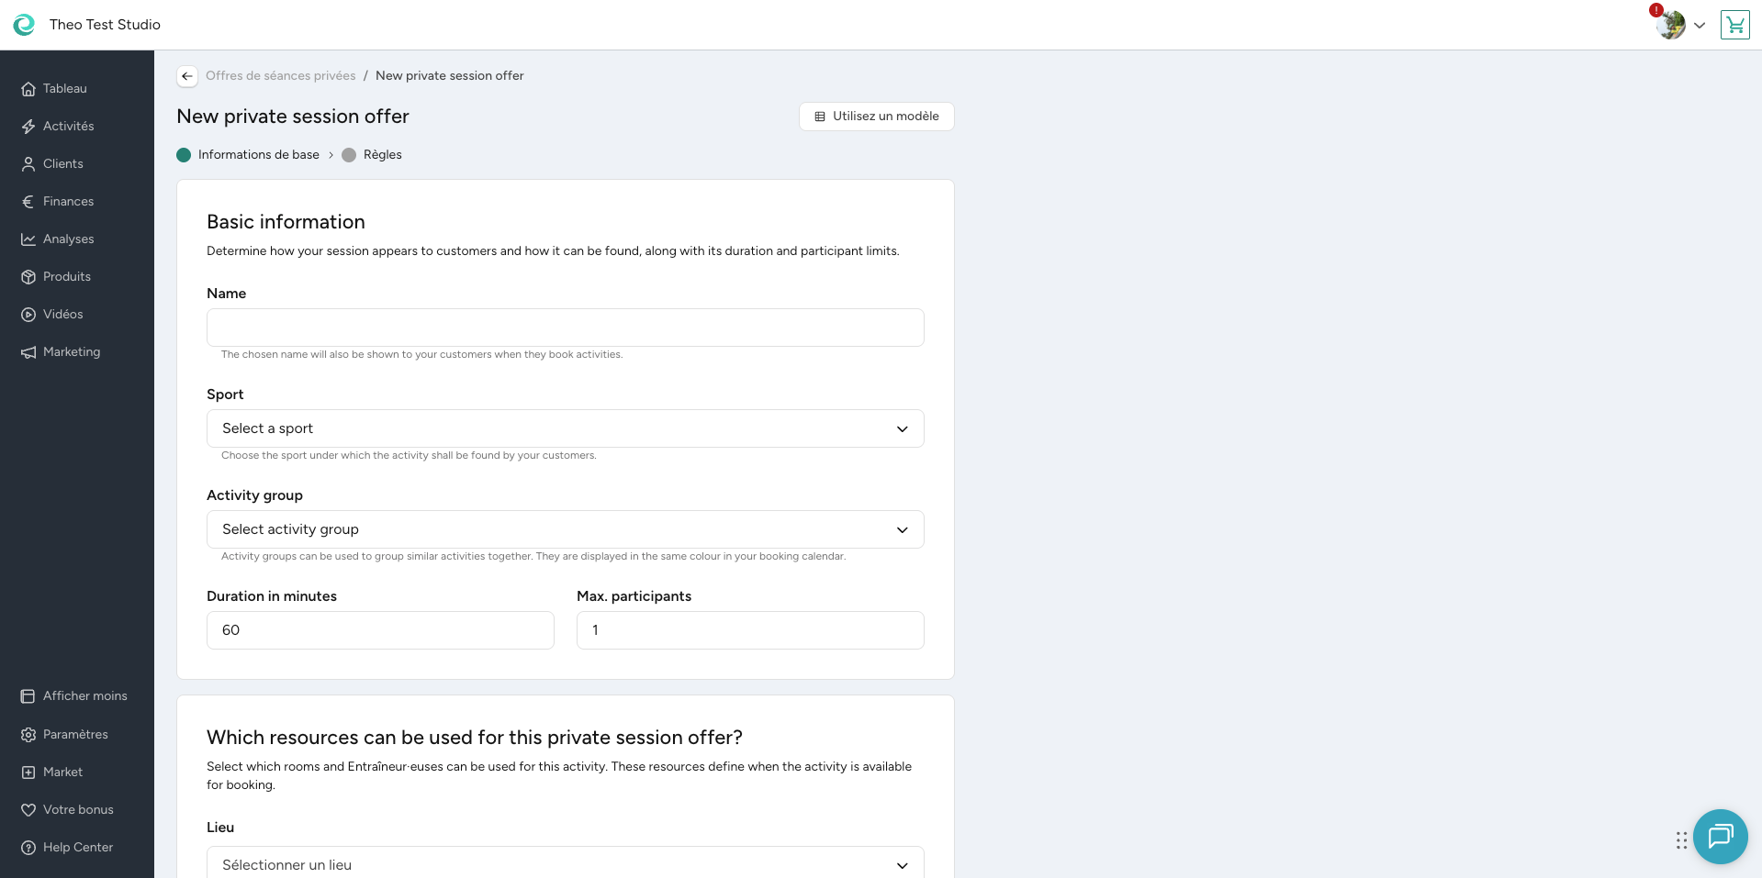Click the Theo Test Studio logo
1762x878 pixels.
pyautogui.click(x=24, y=25)
